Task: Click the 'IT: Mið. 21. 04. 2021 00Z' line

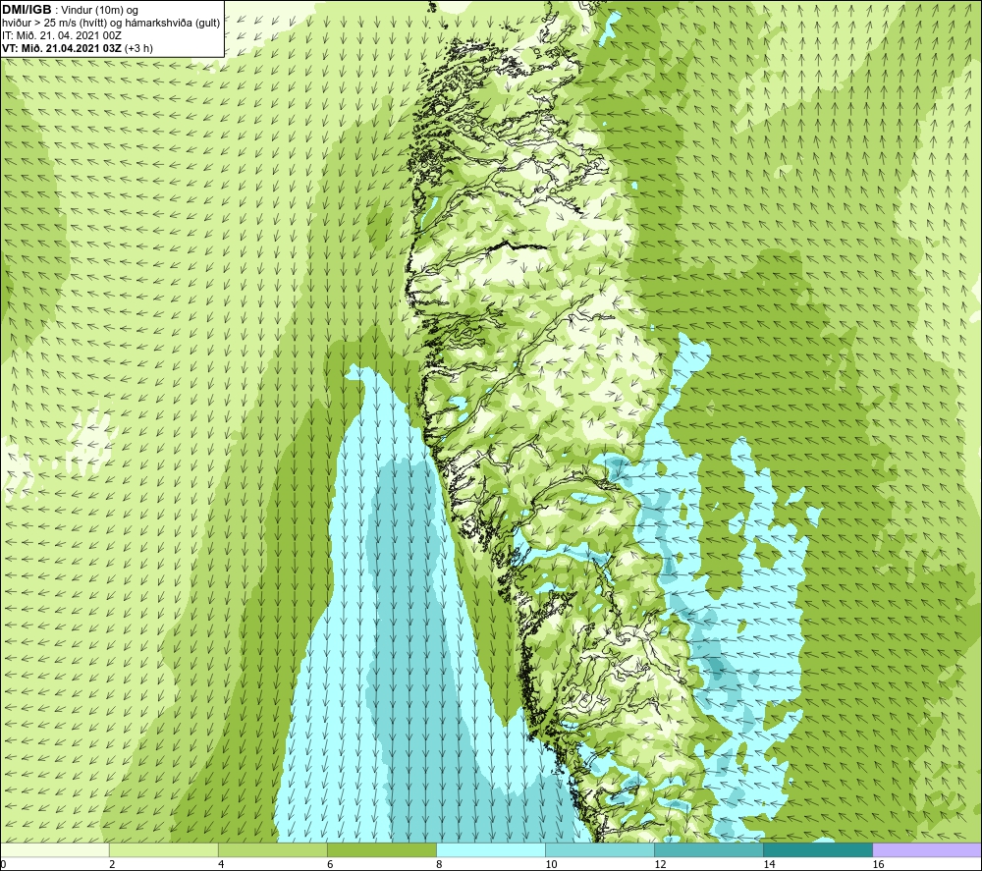Action: click(62, 35)
